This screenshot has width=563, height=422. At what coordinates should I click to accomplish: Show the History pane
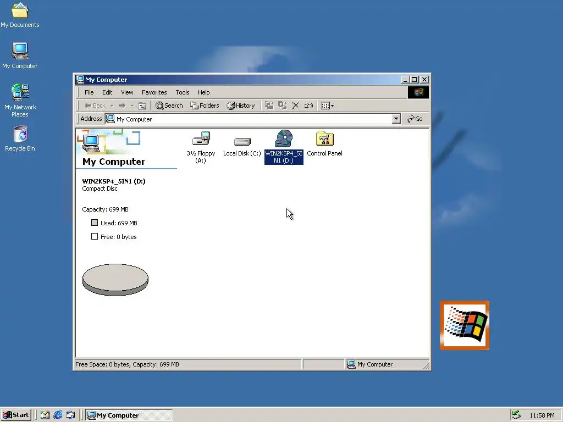coord(241,105)
